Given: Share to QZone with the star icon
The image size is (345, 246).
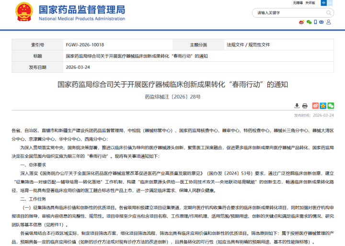Looking at the screenshot, I should (323, 106).
